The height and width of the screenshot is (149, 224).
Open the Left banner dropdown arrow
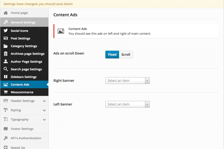(x=147, y=104)
